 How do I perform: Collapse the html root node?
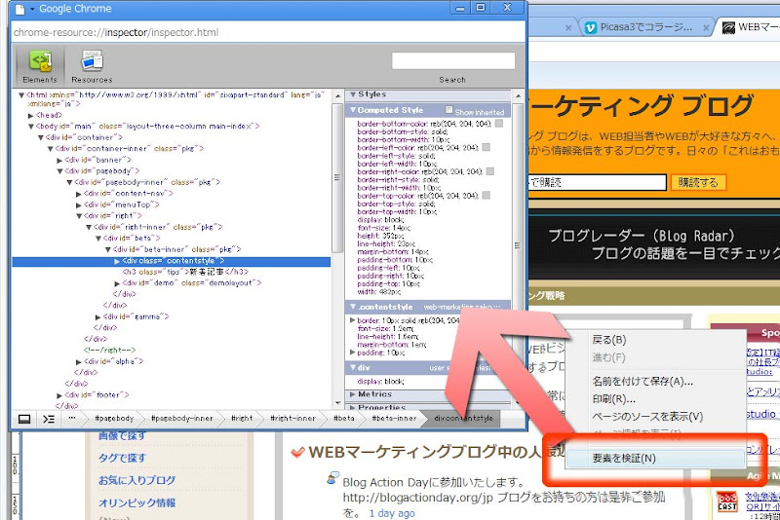coord(21,94)
